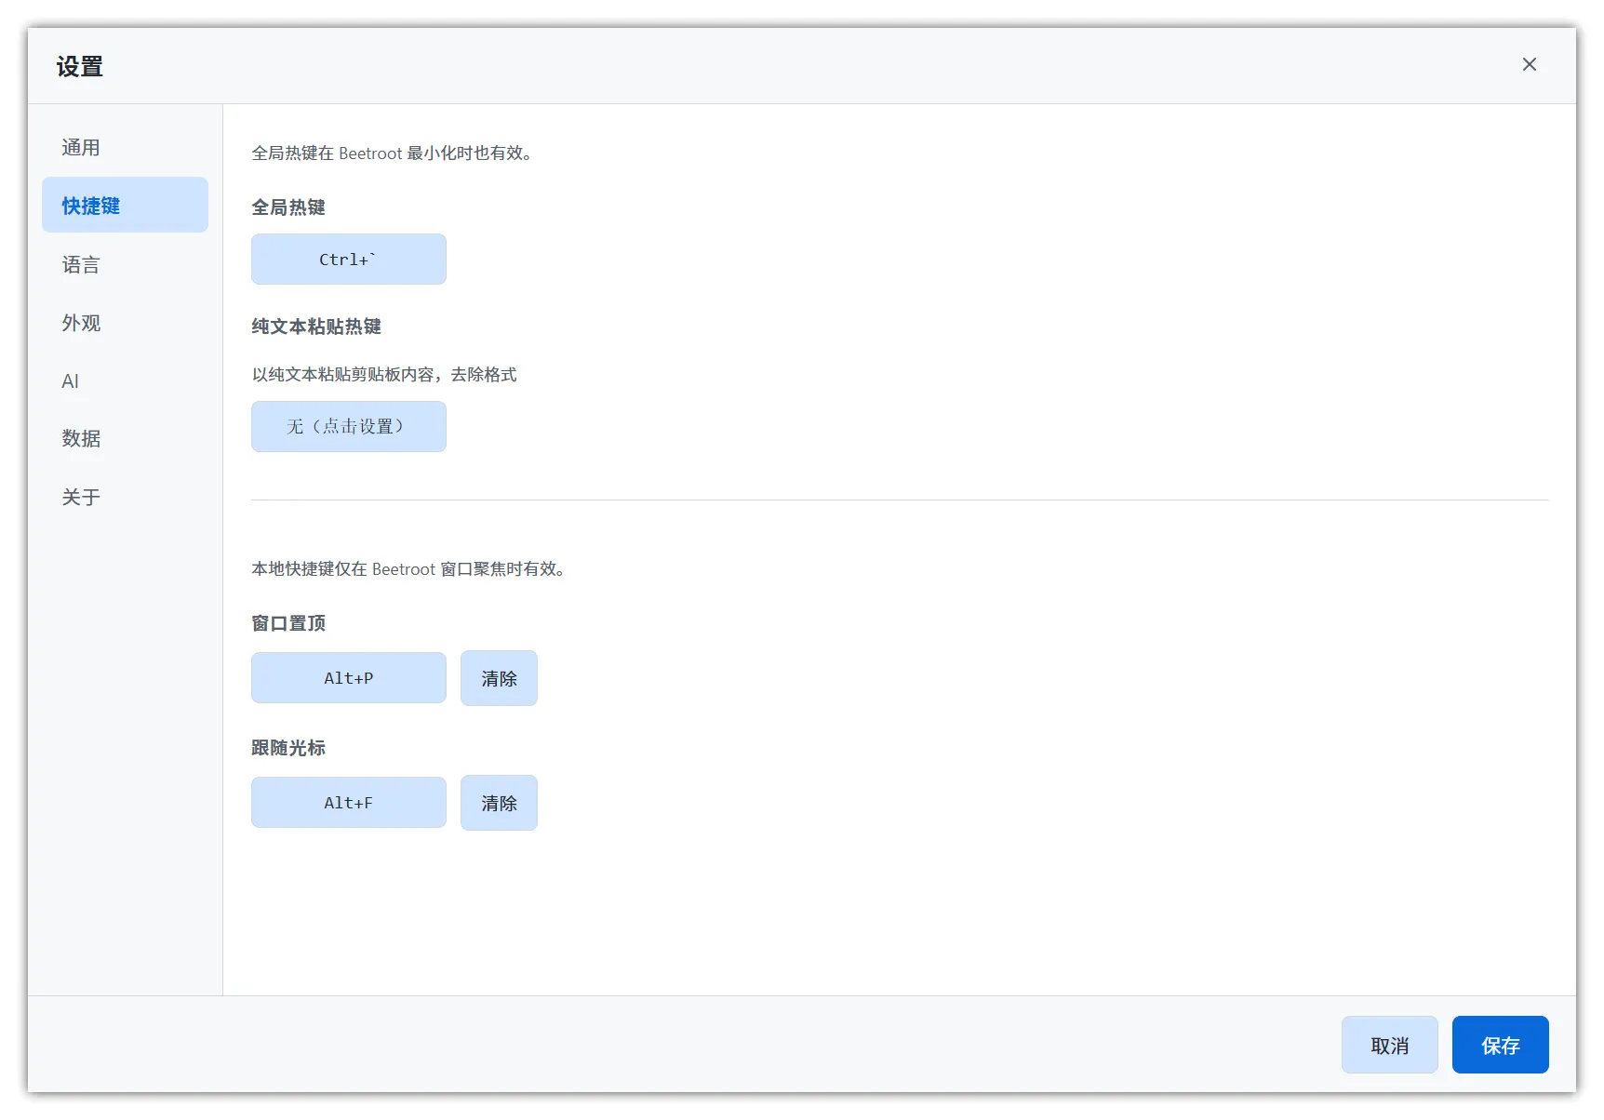Click the Alt+P window pin hotkey field
Viewport: 1604px width, 1120px height.
coord(348,677)
